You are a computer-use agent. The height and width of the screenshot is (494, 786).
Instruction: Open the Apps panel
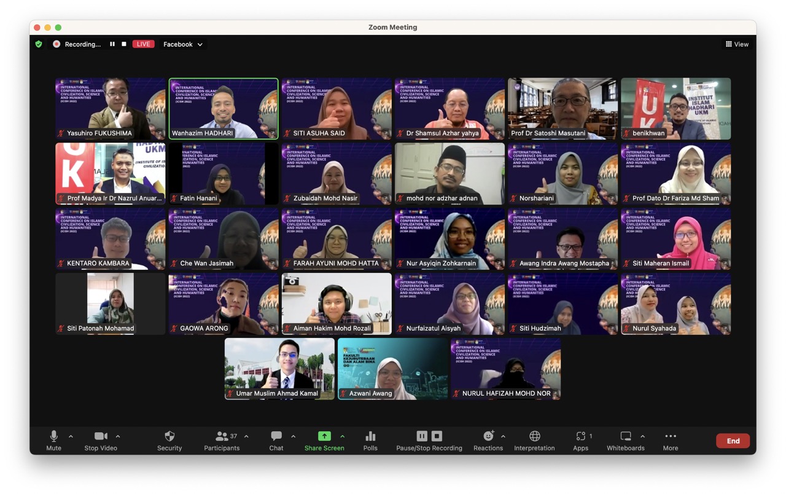tap(580, 440)
